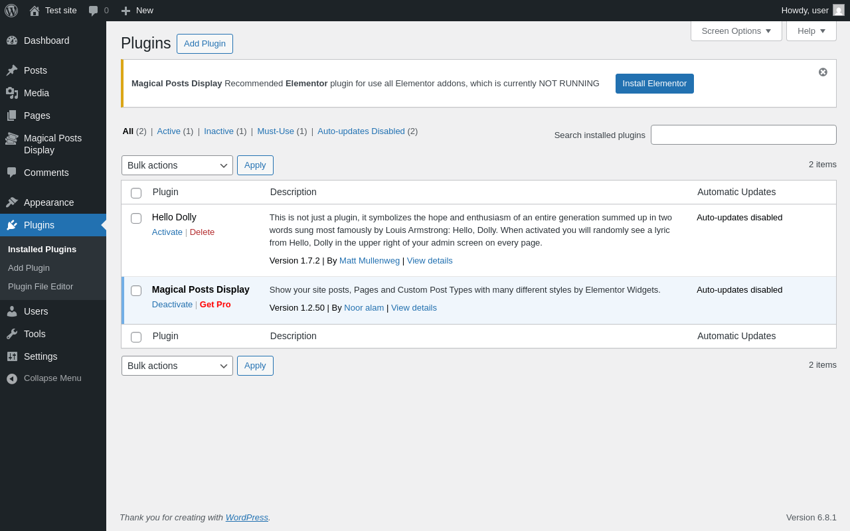Deactivate Magical Posts Display plugin

pos(172,305)
